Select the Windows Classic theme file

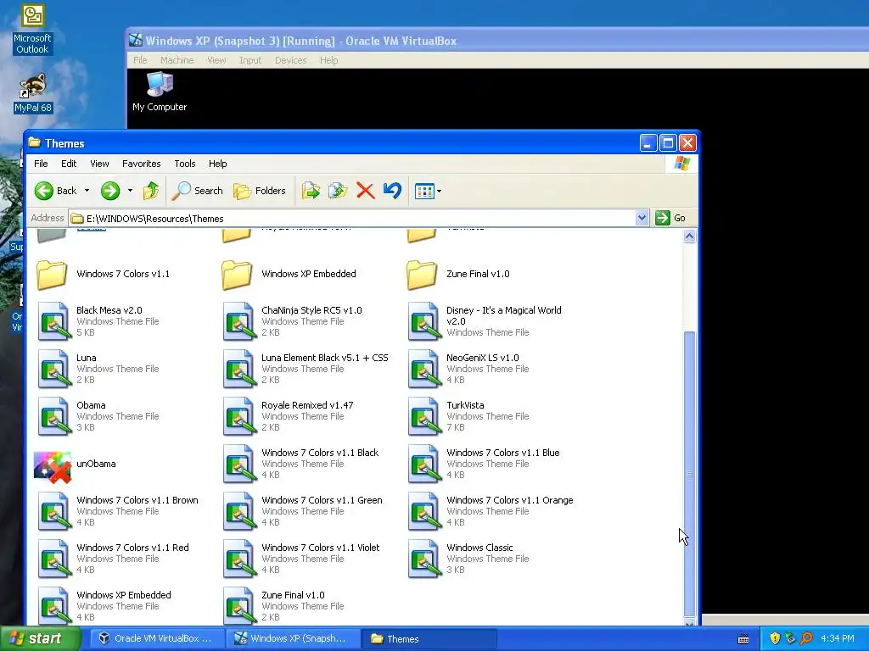[468, 559]
